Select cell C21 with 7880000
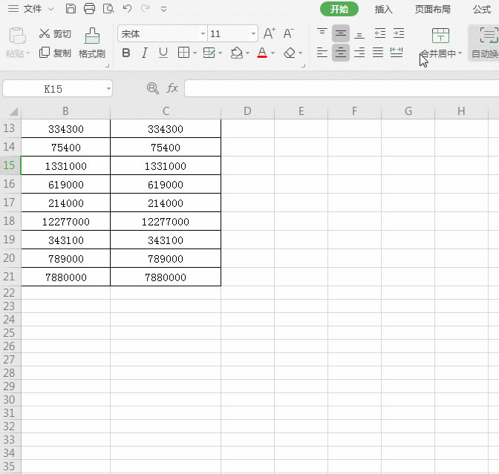 click(x=166, y=277)
